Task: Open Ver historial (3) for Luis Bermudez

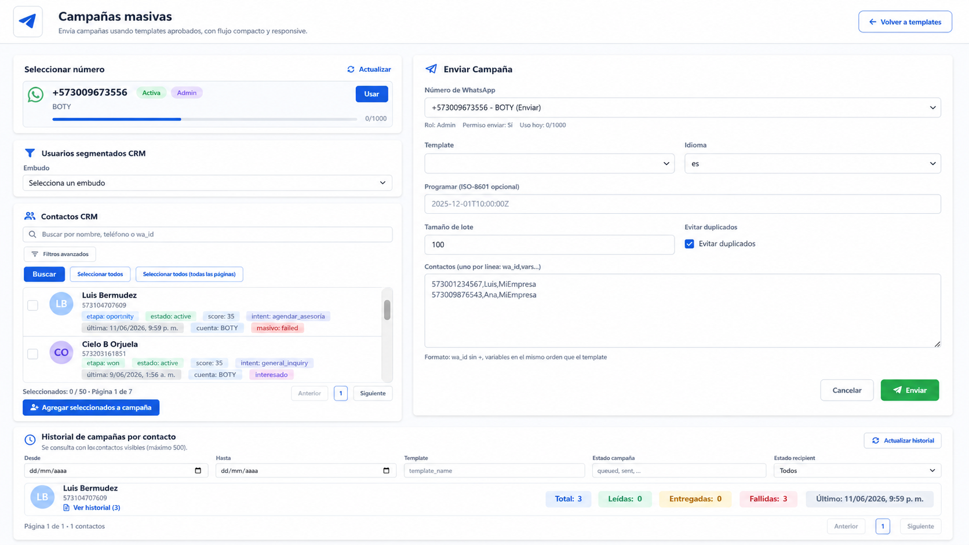Action: click(92, 507)
